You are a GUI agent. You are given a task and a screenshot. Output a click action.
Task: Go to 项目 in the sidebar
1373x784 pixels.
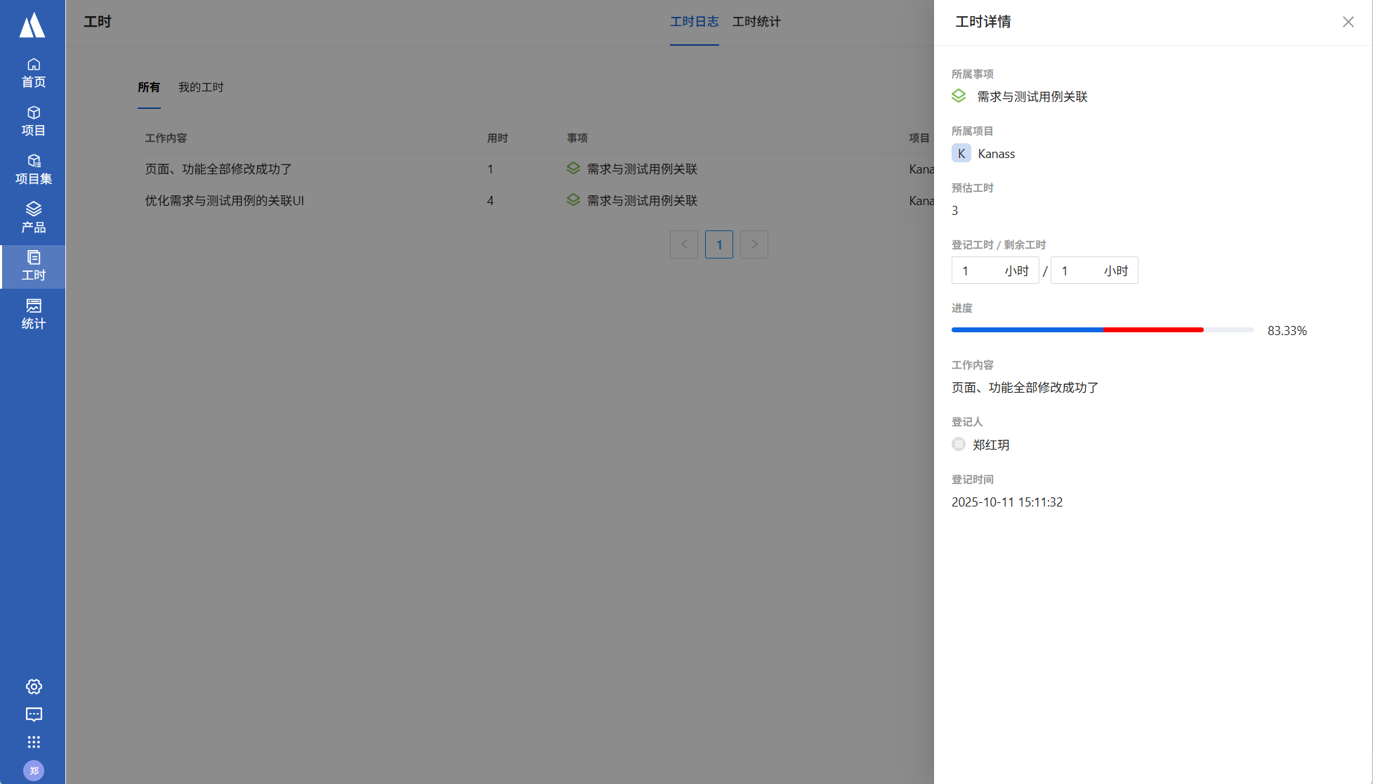33,121
